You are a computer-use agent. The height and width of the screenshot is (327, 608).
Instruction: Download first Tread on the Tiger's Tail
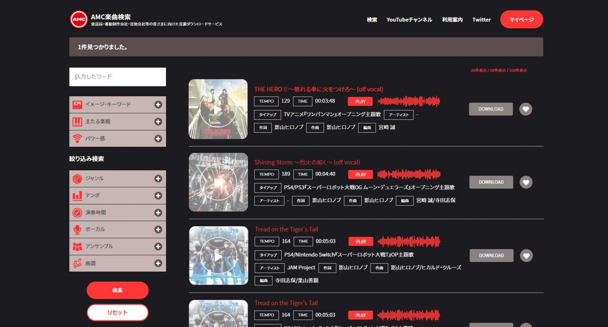[x=491, y=255]
